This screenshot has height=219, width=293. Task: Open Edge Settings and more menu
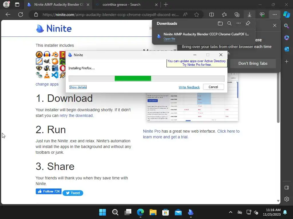[x=274, y=15]
